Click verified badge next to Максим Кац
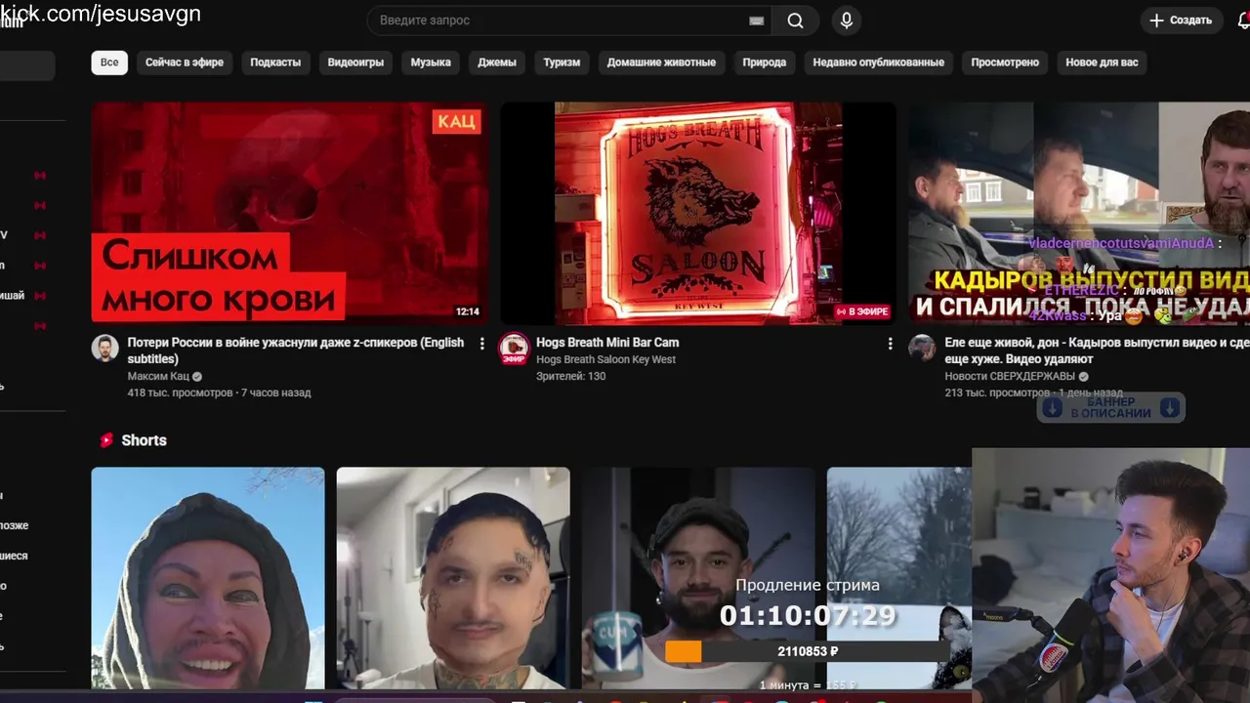Image resolution: width=1250 pixels, height=703 pixels. click(197, 377)
